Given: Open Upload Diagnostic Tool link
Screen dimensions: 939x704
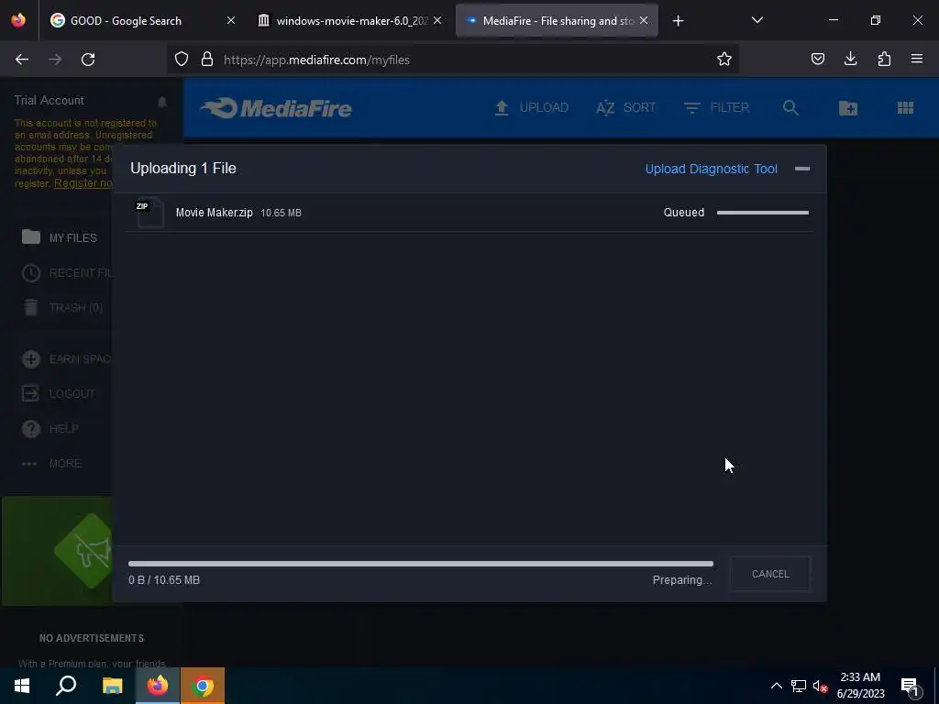Looking at the screenshot, I should pos(712,169).
